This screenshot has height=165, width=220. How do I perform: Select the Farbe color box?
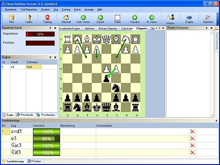[117, 19]
